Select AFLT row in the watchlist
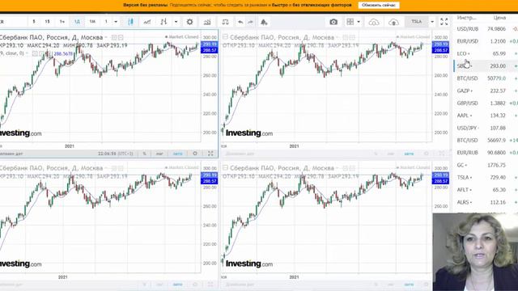This screenshot has width=518, height=291. (486, 190)
